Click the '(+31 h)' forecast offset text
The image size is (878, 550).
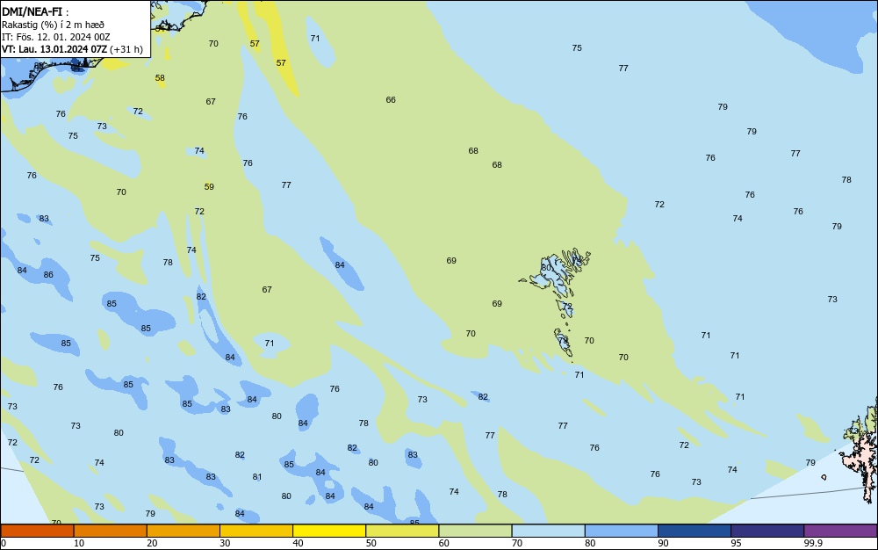[126, 49]
